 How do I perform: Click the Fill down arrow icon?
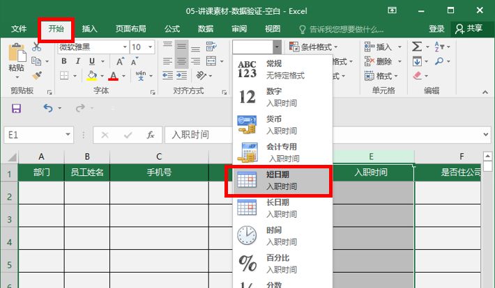point(417,61)
